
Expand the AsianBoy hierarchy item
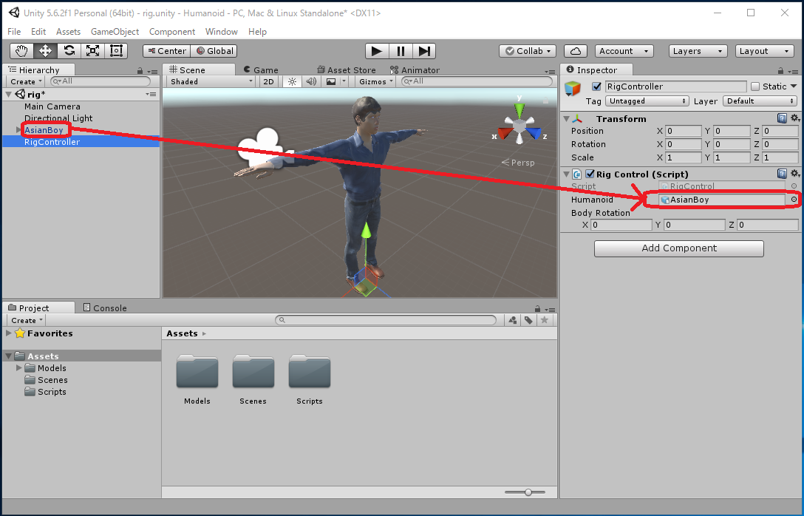pyautogui.click(x=18, y=130)
